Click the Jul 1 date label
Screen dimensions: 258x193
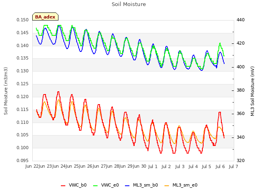[153, 166]
